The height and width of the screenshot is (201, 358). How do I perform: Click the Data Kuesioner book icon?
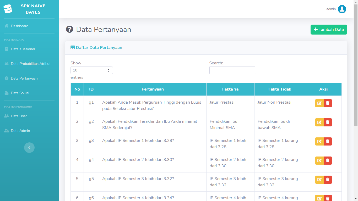coord(7,49)
